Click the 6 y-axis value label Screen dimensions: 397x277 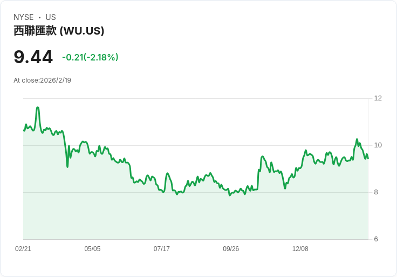376,239
